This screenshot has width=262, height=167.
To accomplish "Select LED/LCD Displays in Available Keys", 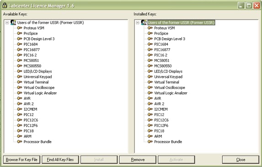I will pos(38,71).
